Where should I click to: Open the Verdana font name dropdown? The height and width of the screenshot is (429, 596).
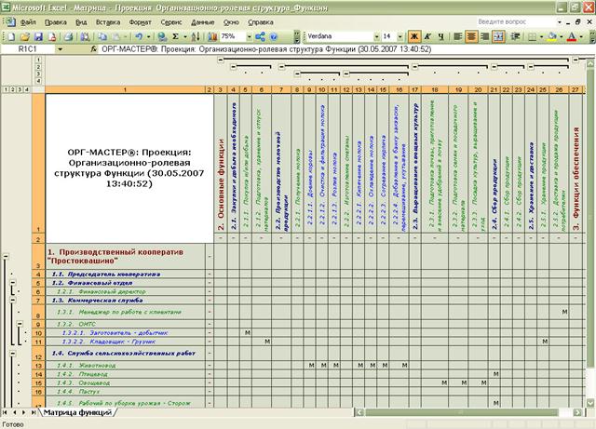click(x=376, y=36)
